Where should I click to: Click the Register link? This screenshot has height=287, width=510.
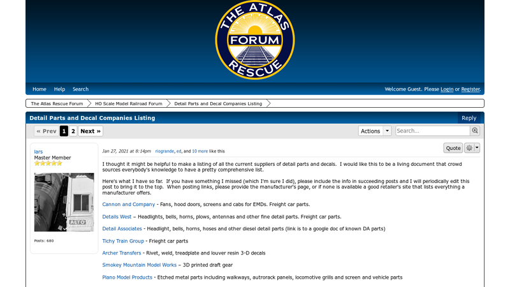click(x=470, y=89)
